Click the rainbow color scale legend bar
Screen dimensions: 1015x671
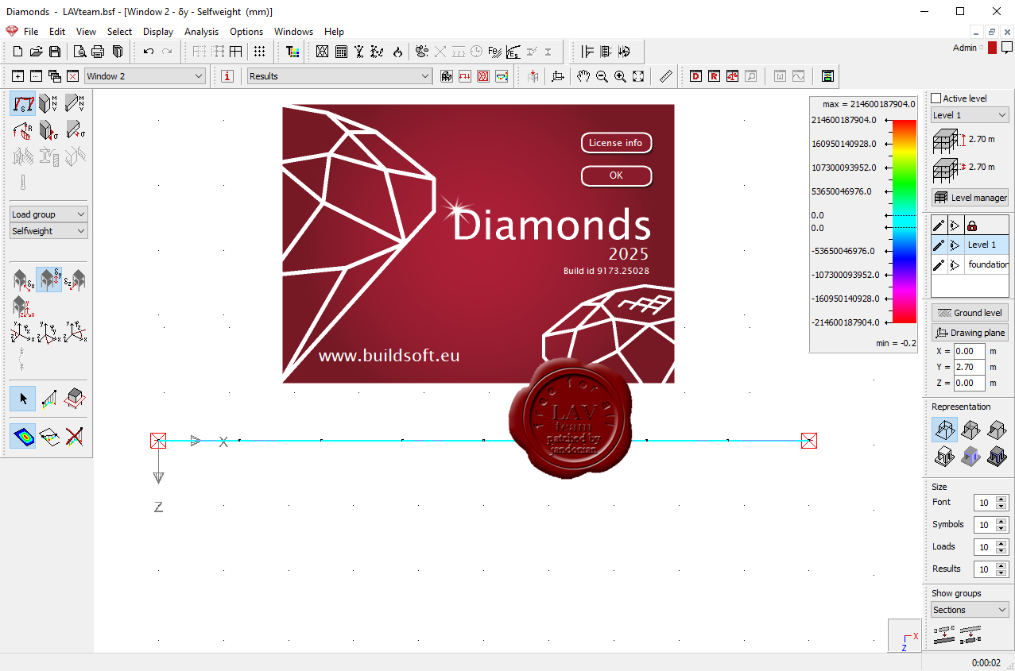click(x=904, y=222)
